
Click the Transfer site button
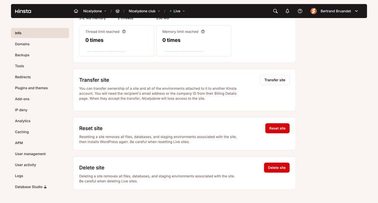[x=275, y=80]
